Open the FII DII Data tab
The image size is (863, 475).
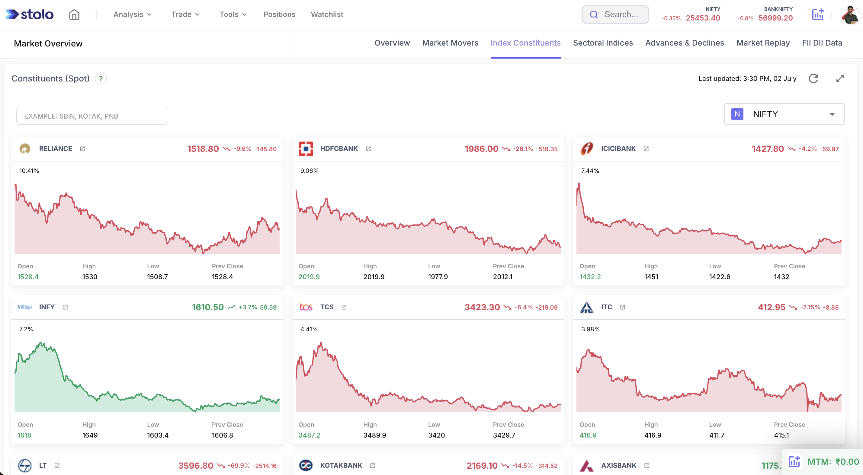(x=822, y=43)
